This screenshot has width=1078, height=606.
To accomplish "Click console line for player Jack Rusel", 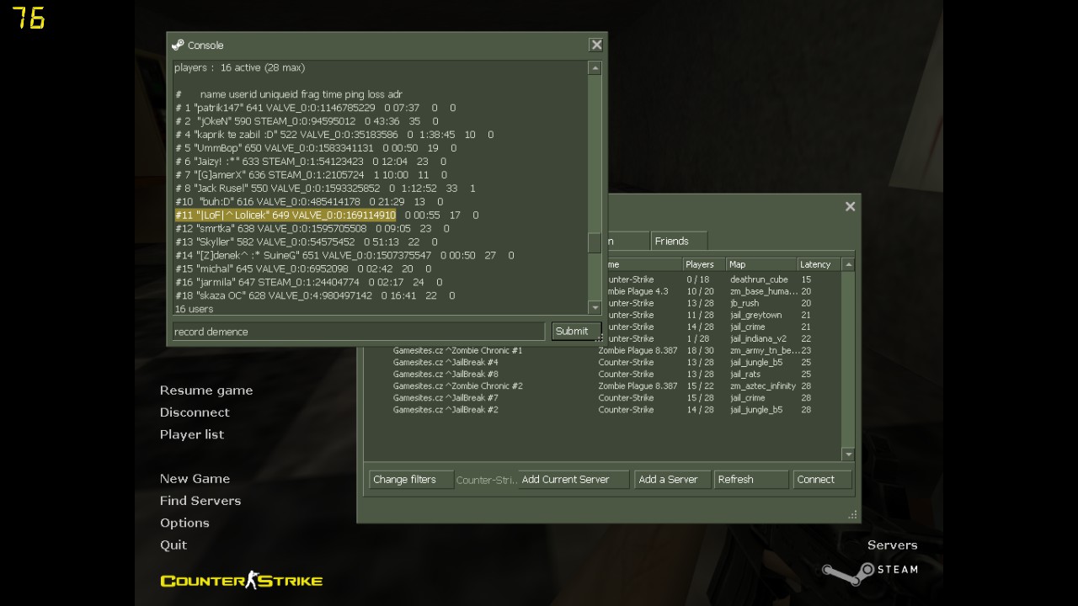I will (x=325, y=189).
